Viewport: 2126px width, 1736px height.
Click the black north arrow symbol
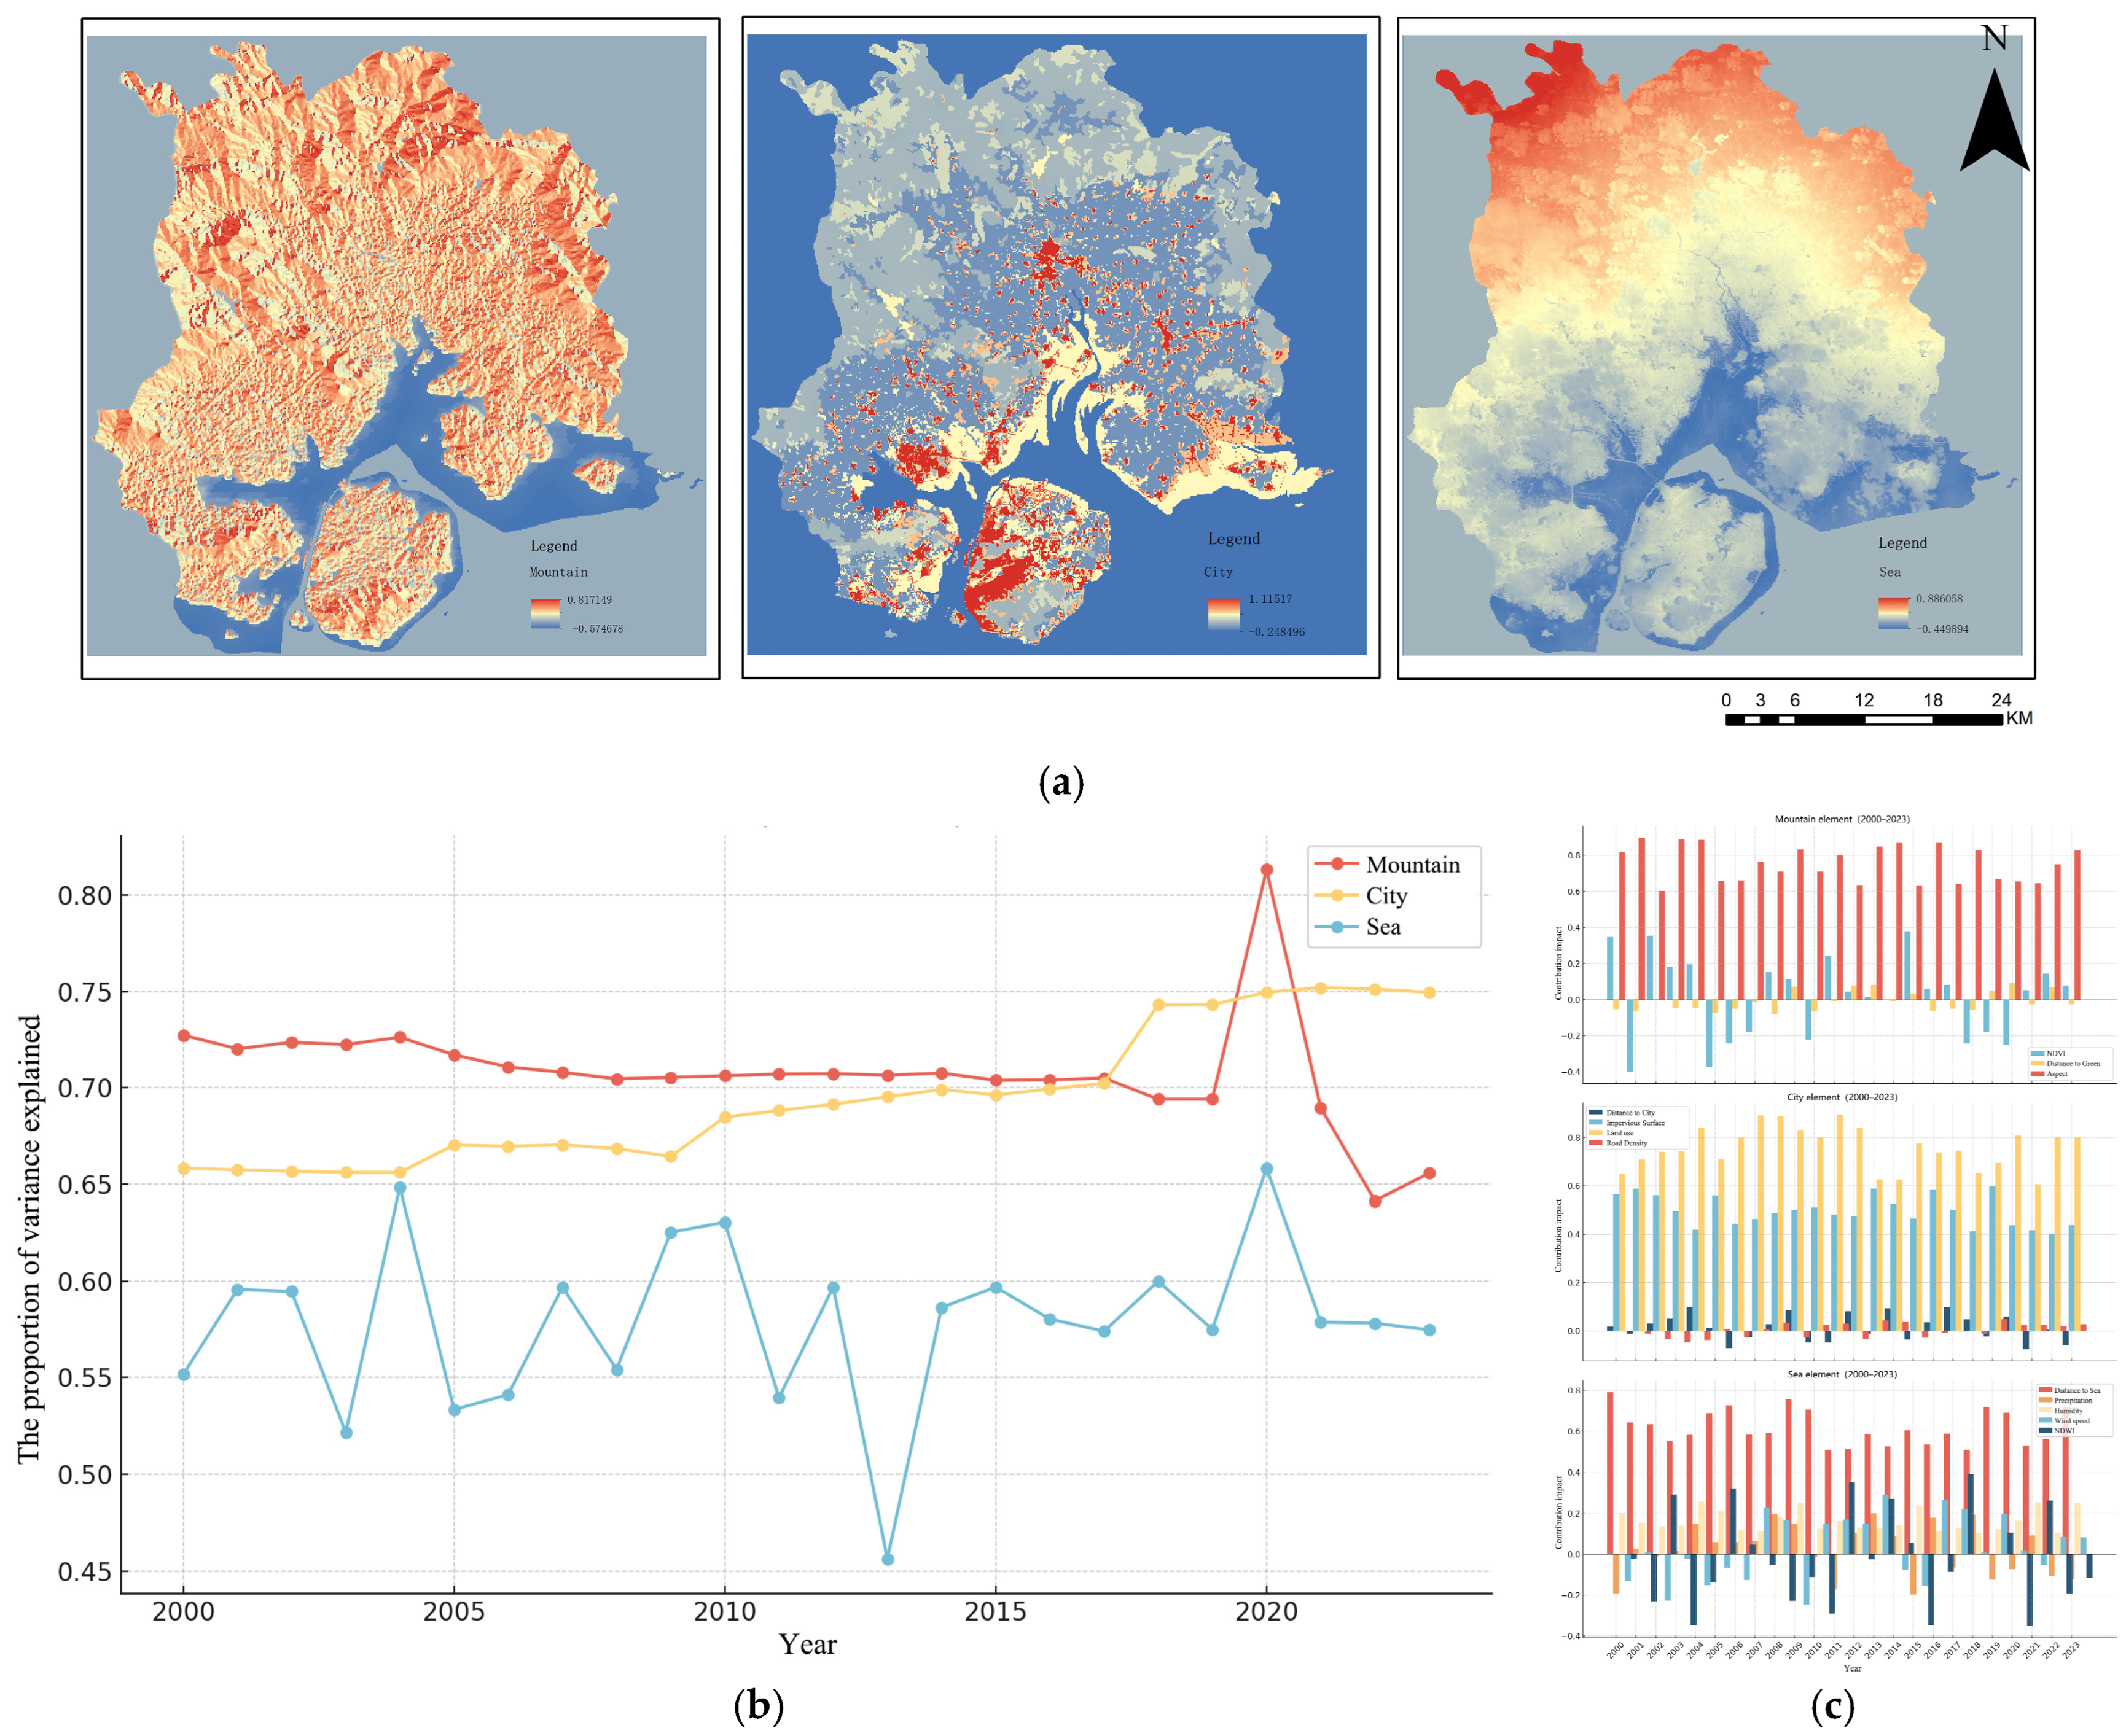coord(1994,119)
